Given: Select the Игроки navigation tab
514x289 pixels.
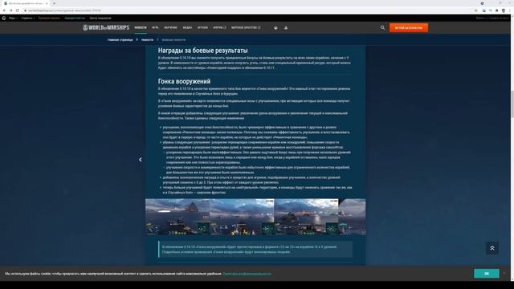Looking at the screenshot, I should pyautogui.click(x=202, y=28).
